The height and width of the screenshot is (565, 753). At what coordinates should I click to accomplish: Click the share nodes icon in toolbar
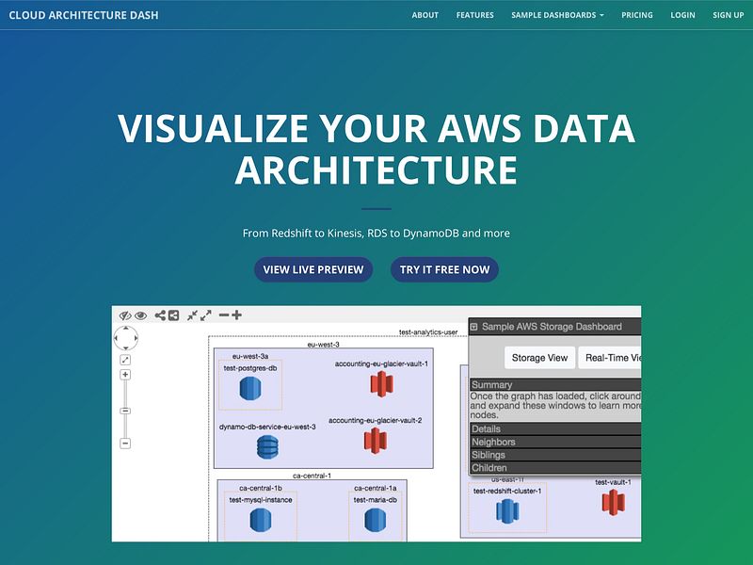point(160,315)
